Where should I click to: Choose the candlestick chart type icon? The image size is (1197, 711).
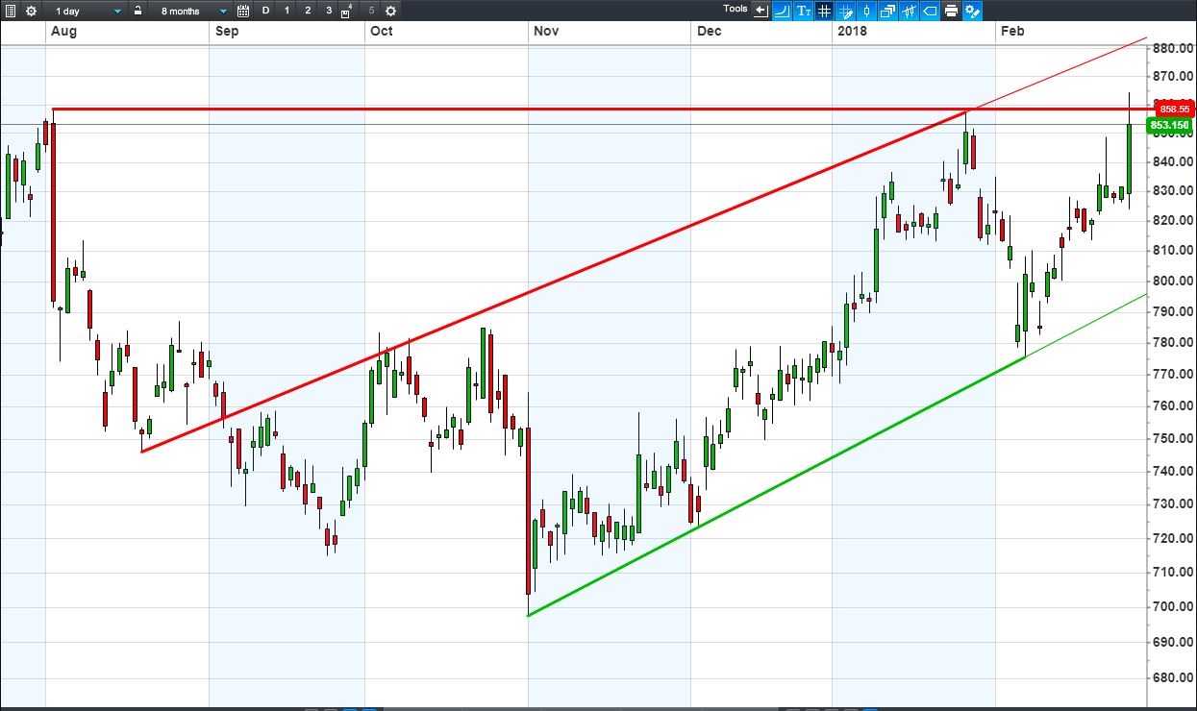pos(867,11)
